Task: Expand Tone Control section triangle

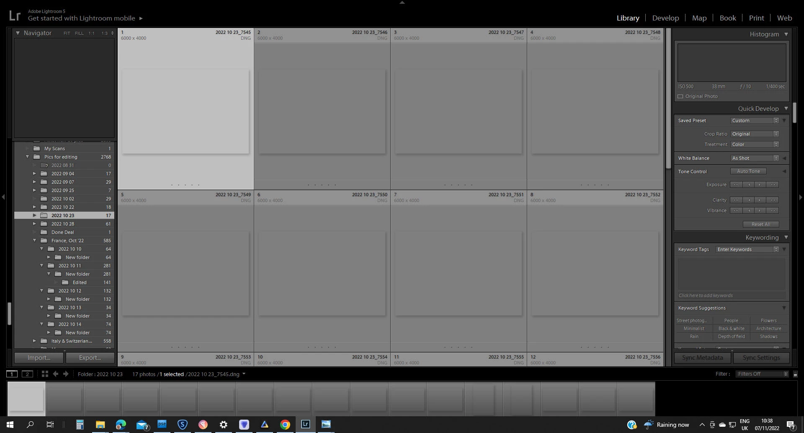Action: click(x=784, y=171)
